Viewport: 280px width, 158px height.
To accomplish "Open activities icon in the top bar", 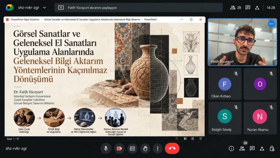I will 257,8.
